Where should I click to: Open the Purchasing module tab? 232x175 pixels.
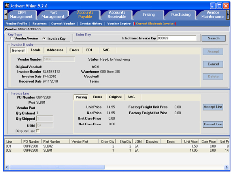click(181, 15)
